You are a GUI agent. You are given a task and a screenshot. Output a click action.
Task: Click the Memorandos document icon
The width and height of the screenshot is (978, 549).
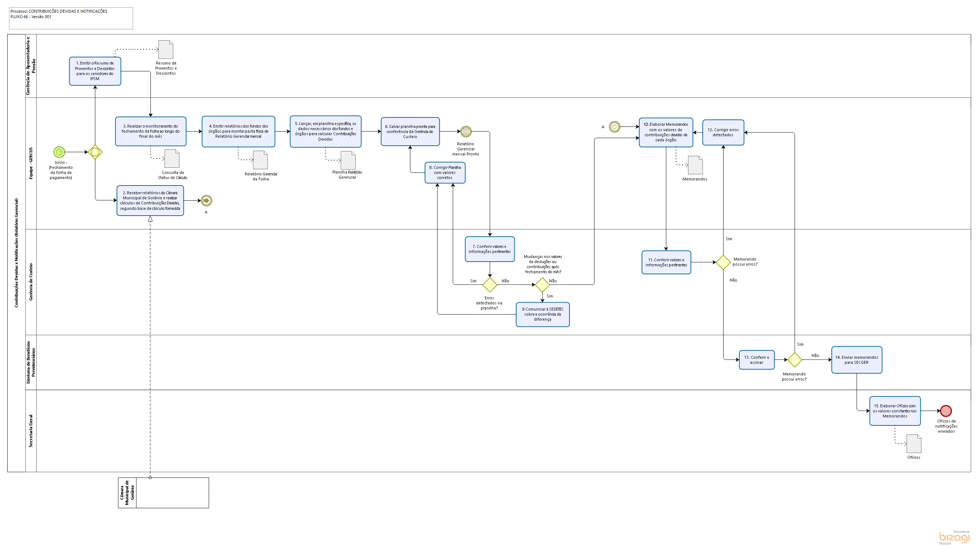695,165
